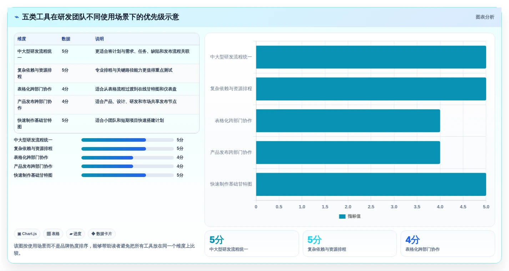Click the chart bar for 中大型研发流程统一
Screen dimensions: 509x271
click(371, 57)
